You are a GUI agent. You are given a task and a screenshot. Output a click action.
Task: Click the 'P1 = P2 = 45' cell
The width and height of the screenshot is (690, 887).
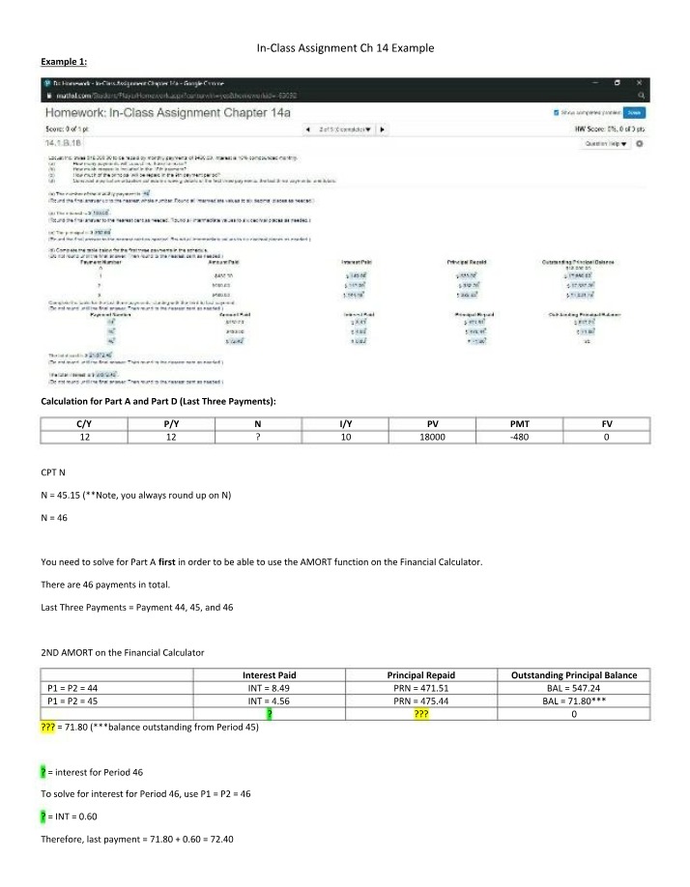tap(117, 701)
